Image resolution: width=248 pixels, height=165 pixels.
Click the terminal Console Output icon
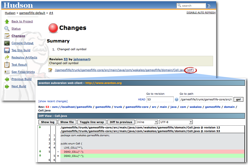click(x=7, y=43)
